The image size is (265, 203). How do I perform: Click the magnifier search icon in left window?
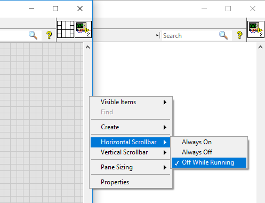33,35
